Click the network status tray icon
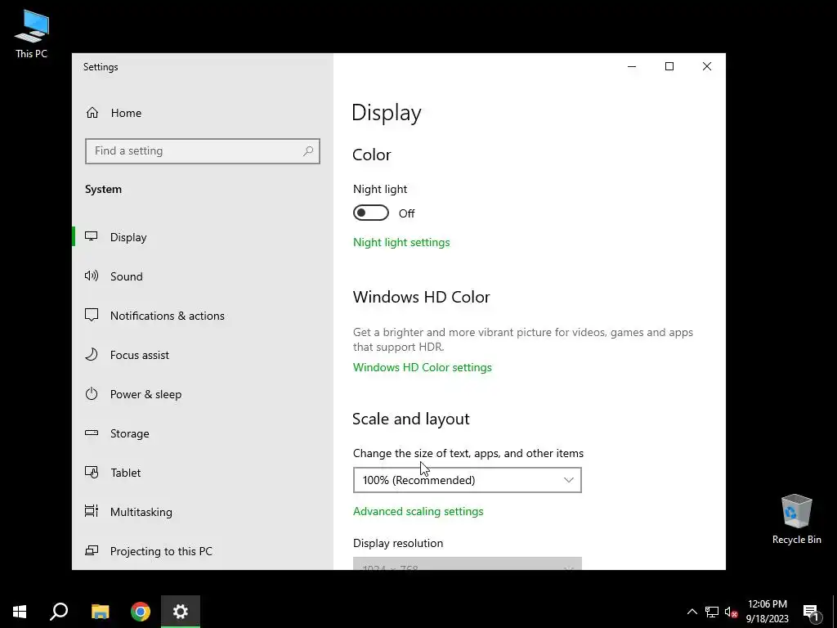Image resolution: width=837 pixels, height=628 pixels. point(712,612)
